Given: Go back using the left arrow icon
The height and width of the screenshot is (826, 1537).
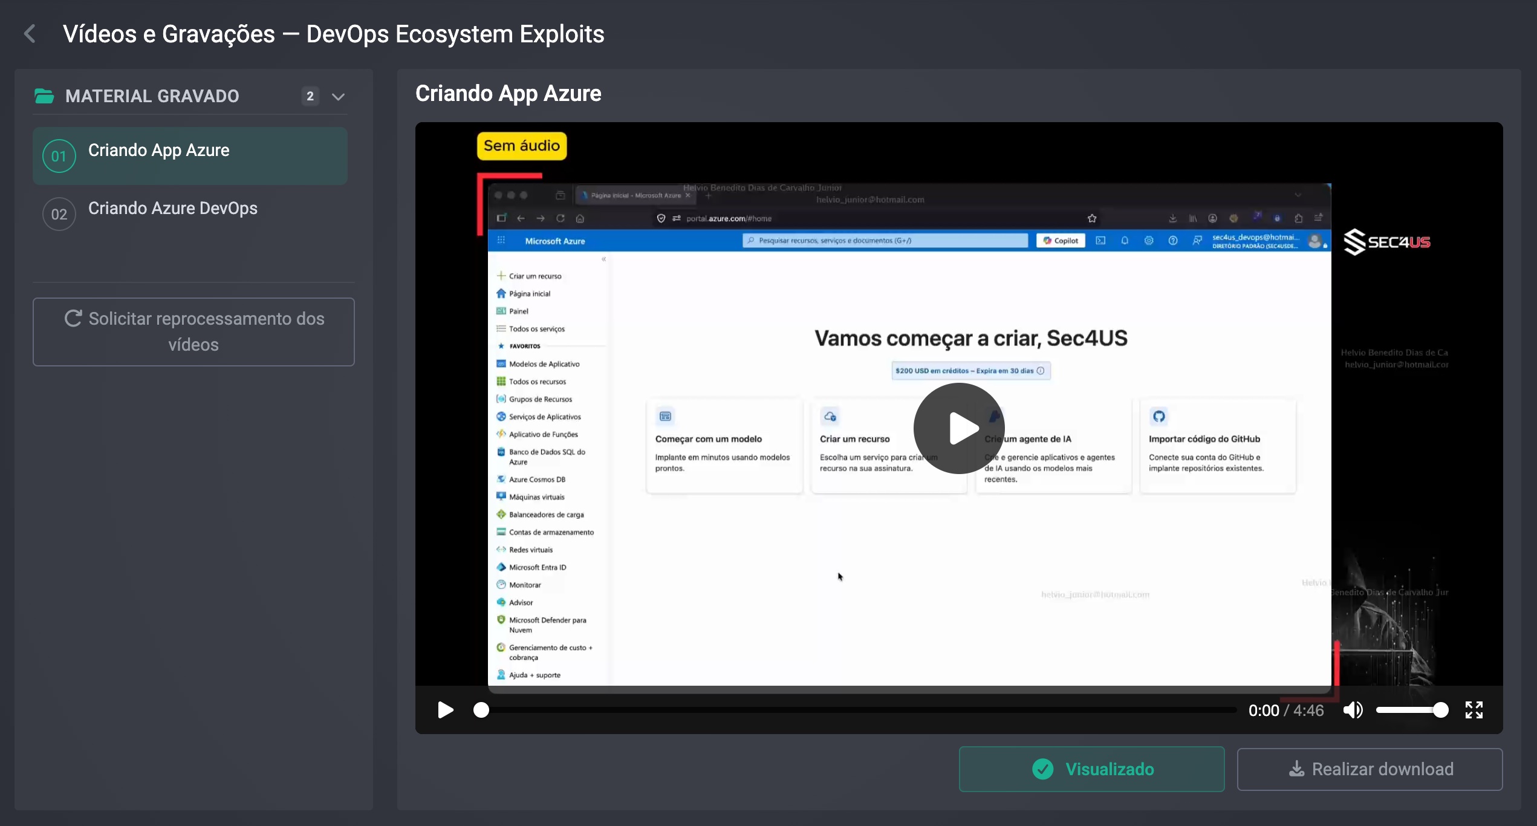Looking at the screenshot, I should tap(30, 34).
